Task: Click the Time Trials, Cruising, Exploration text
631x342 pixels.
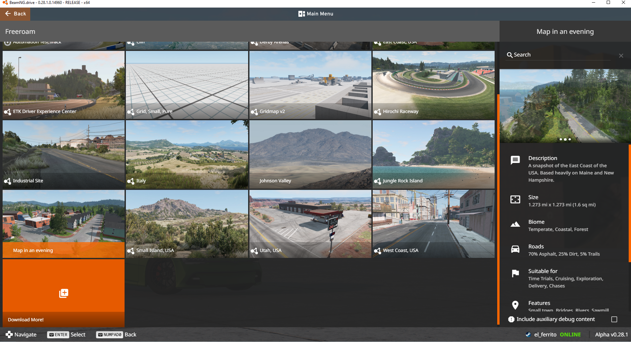Action: [566, 282]
